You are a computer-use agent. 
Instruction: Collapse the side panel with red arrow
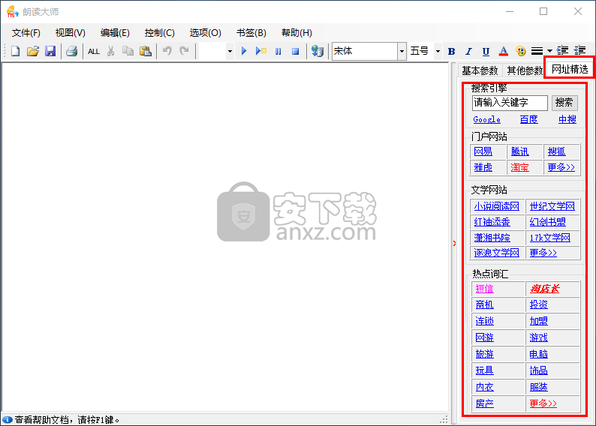point(454,243)
